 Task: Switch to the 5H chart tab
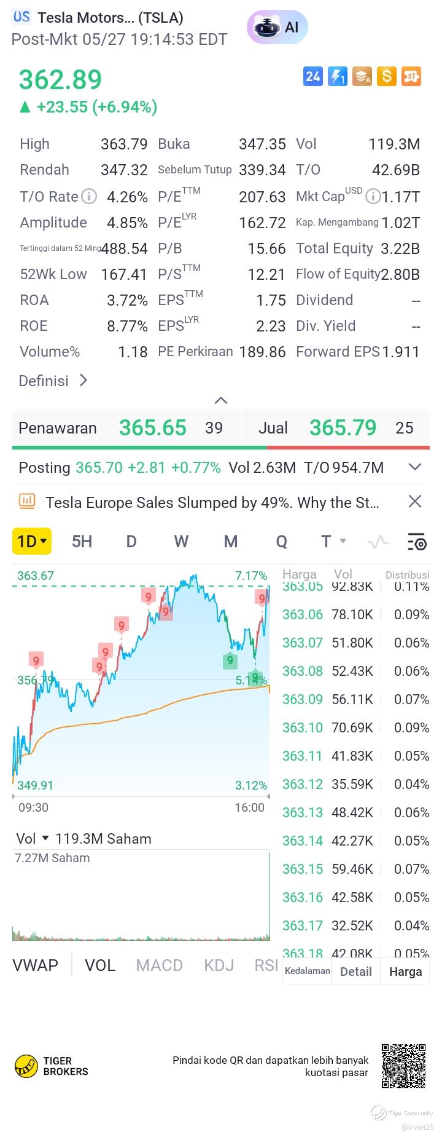point(82,542)
